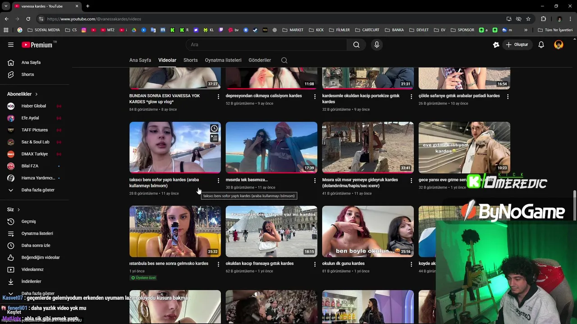Open the Chrome three-dot menu
The width and height of the screenshot is (577, 324).
coord(571,19)
